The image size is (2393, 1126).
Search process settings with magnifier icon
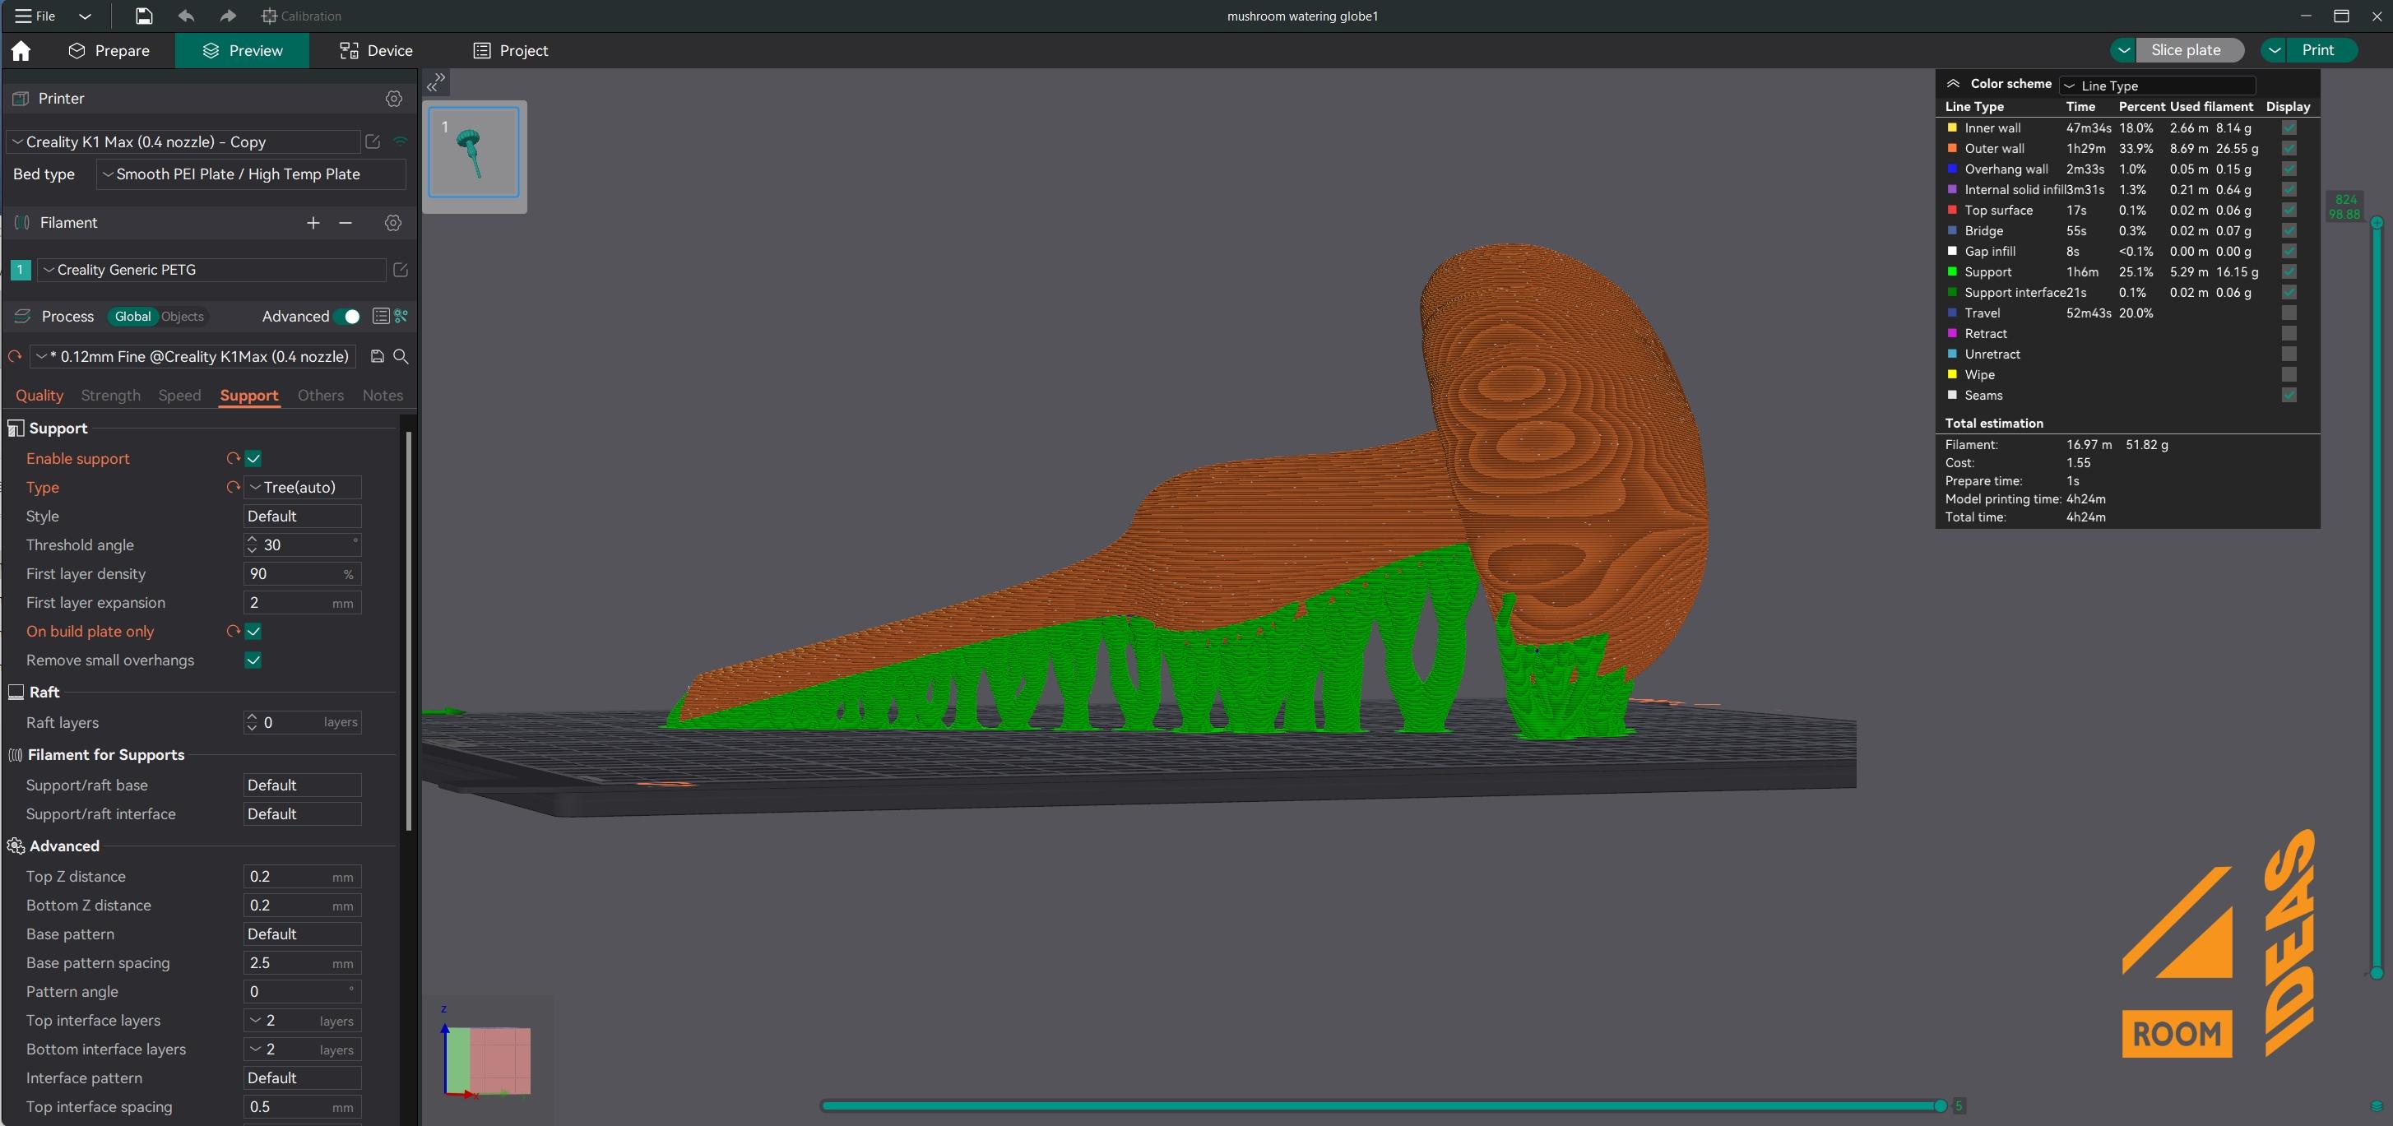coord(401,357)
